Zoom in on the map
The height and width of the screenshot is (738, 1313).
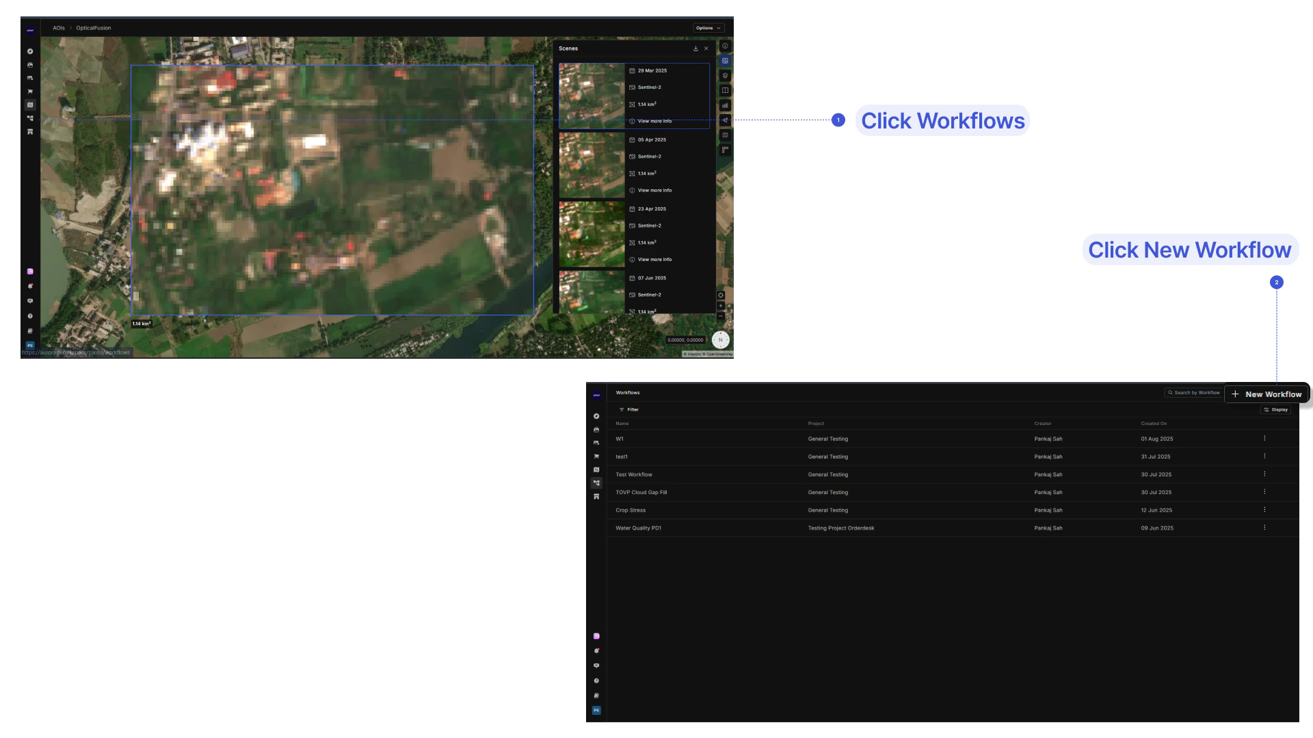pyautogui.click(x=721, y=305)
